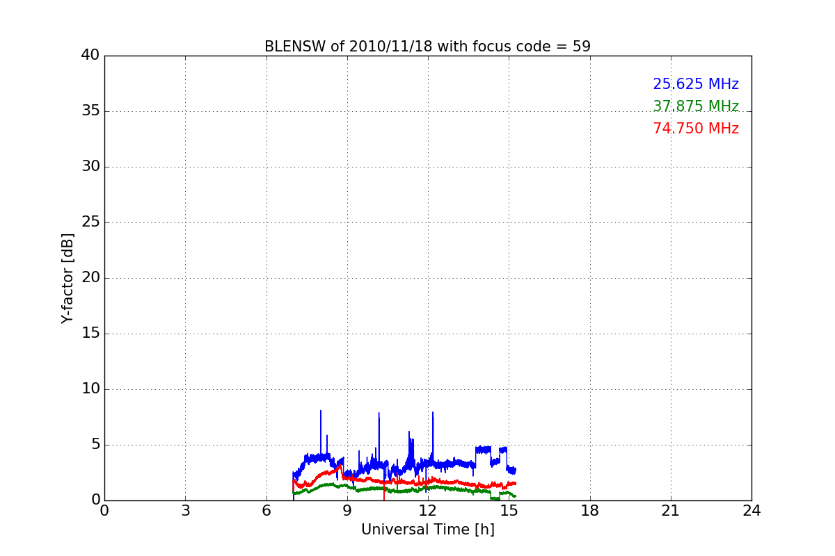Select the red 74.750 MHz legend label
835x556 pixels.
point(696,129)
